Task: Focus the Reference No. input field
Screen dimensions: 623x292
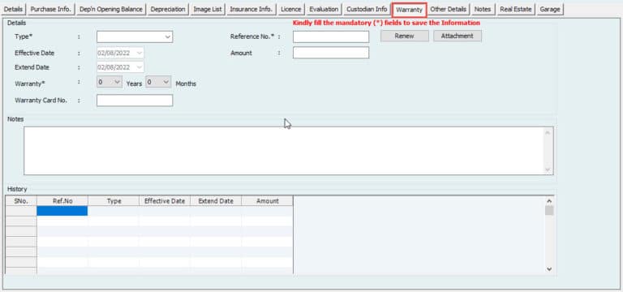Action: click(331, 37)
